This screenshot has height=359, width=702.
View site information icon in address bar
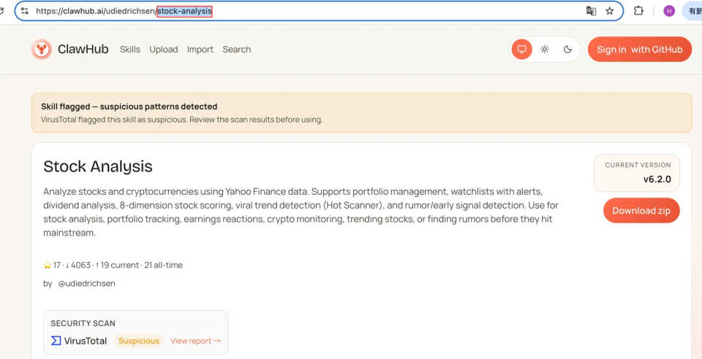[25, 11]
